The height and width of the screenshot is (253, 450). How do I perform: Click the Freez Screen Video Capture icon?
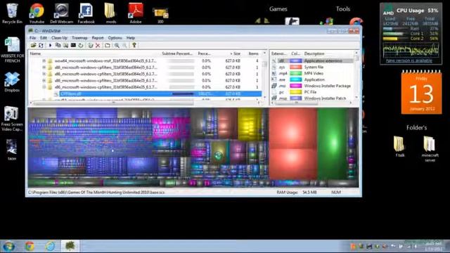12,119
